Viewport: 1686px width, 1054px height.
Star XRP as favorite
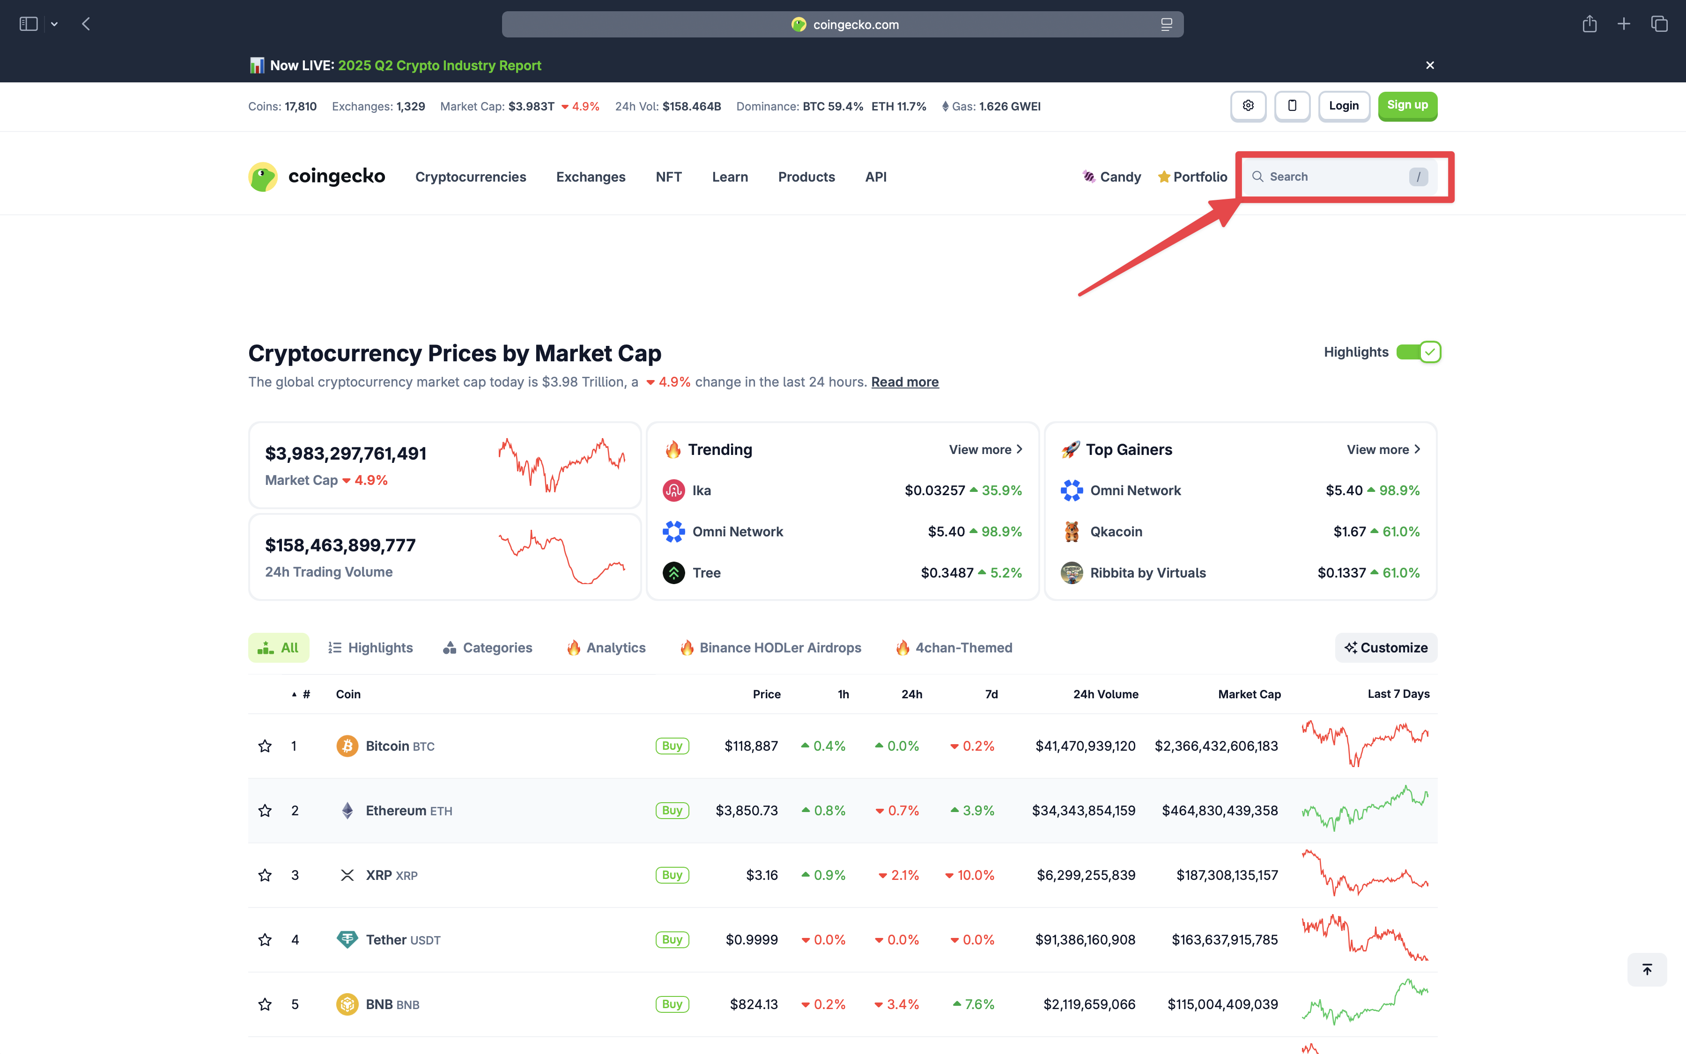click(x=265, y=875)
